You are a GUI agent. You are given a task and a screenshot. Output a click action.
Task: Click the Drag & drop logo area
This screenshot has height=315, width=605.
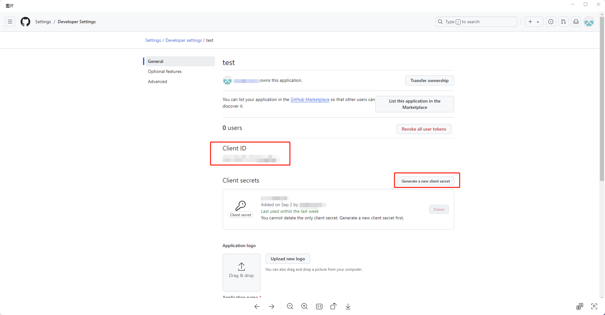click(241, 272)
